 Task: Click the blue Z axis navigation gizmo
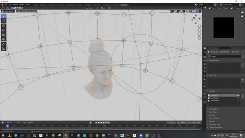(x=196, y=15)
